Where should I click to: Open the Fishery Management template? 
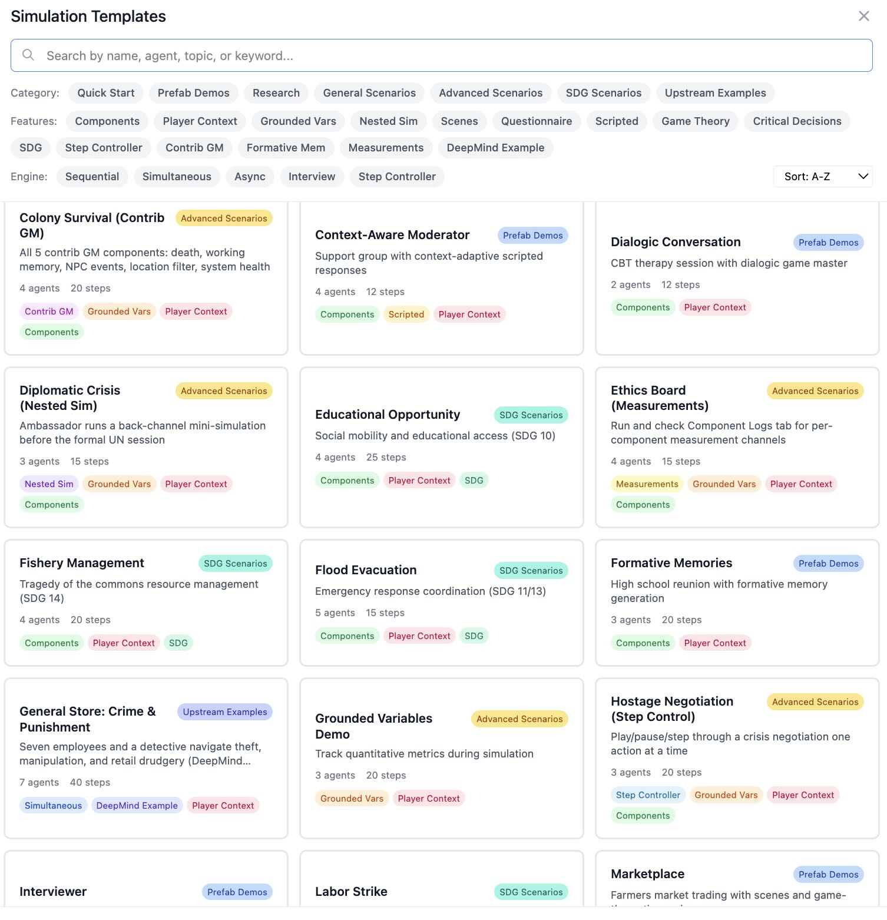point(146,603)
